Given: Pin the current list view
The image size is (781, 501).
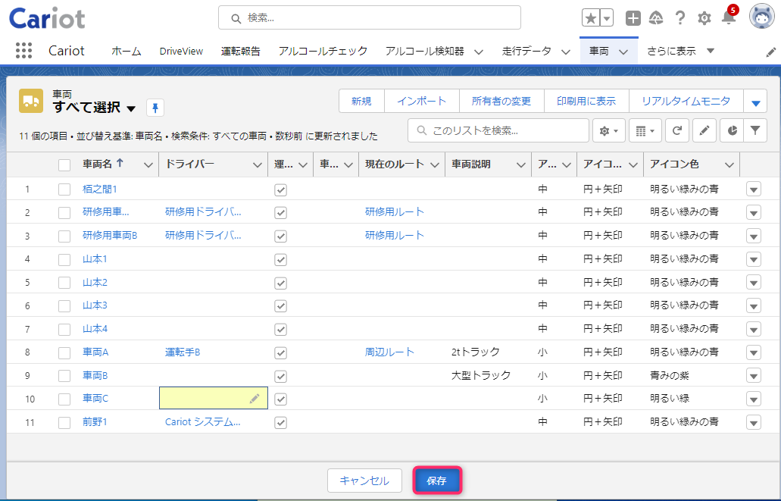Looking at the screenshot, I should [x=155, y=108].
